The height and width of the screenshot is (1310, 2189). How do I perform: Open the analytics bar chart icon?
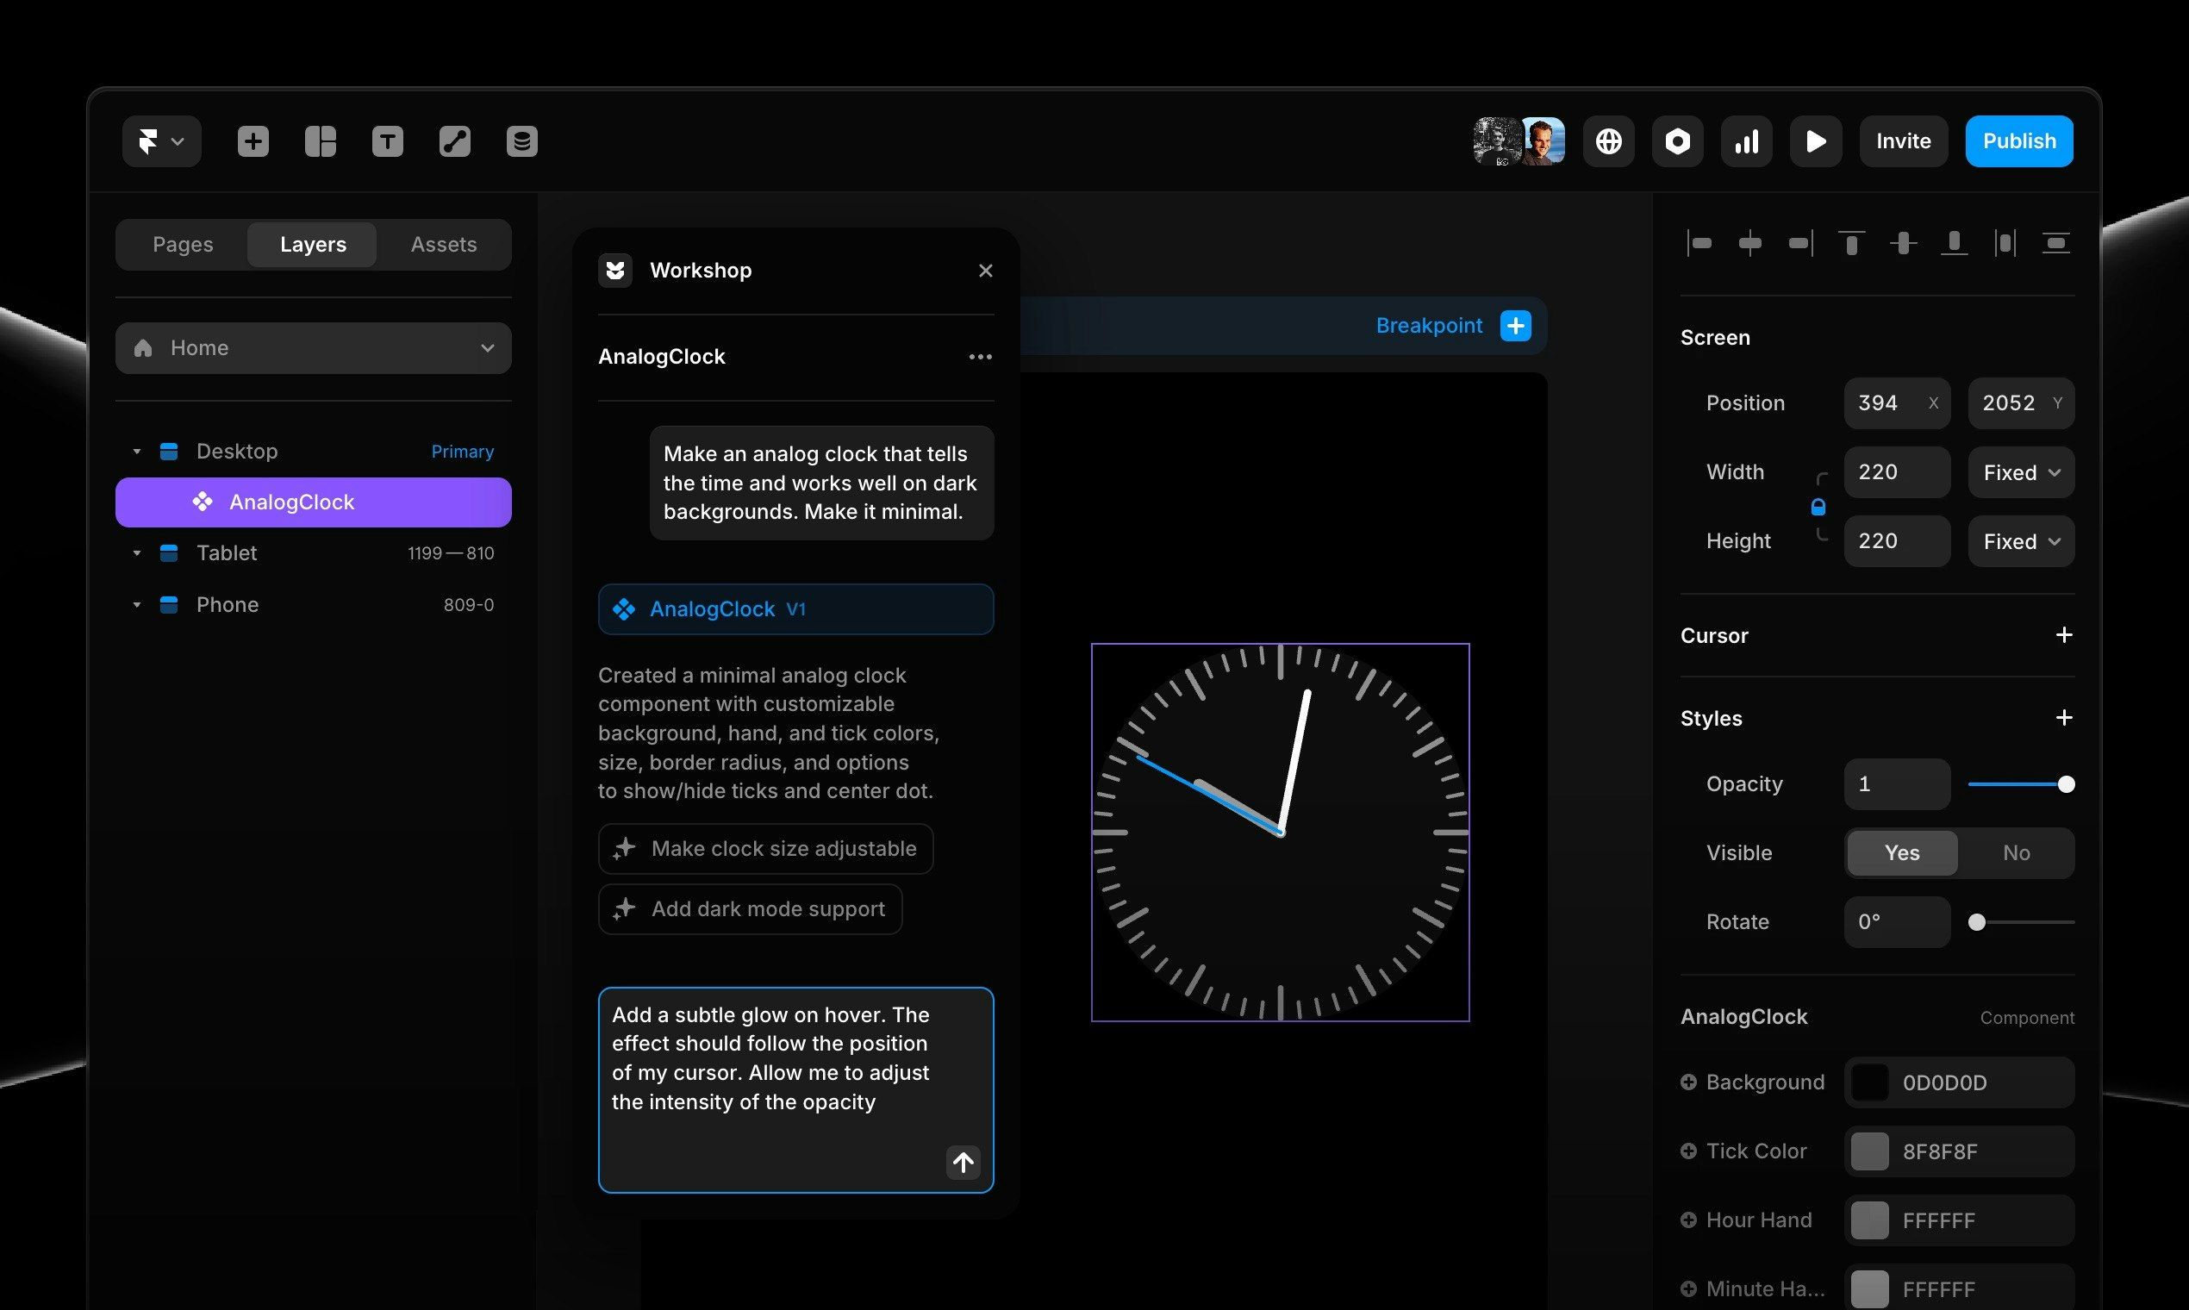[x=1746, y=141]
